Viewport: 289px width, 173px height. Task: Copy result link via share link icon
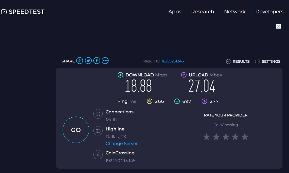(x=80, y=61)
